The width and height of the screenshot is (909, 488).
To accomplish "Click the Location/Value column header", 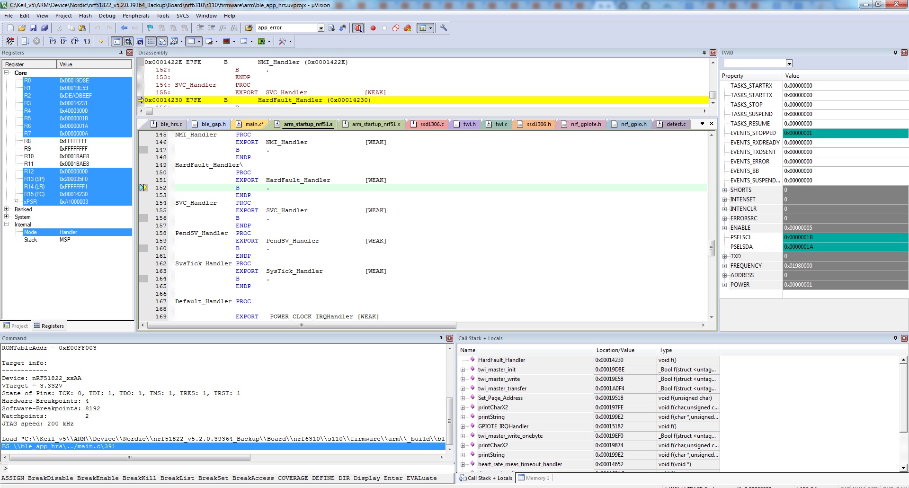I will coord(625,350).
